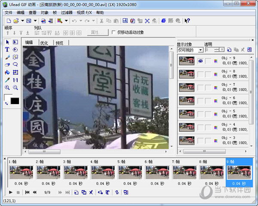Toggle visibility box for Obj - 8
258x206 pixels.
[200, 74]
